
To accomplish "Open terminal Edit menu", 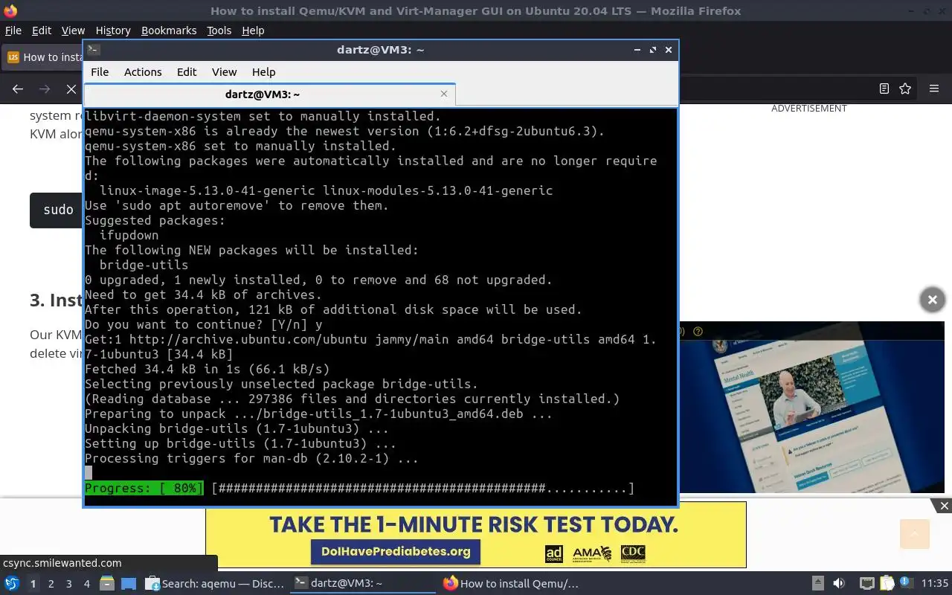I will (187, 72).
